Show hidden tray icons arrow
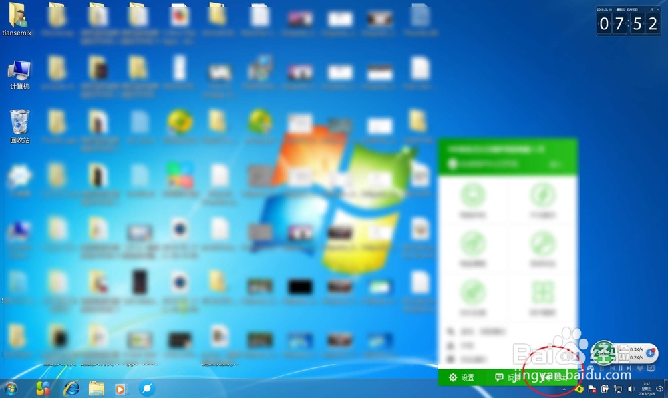This screenshot has width=668, height=398. 564,389
